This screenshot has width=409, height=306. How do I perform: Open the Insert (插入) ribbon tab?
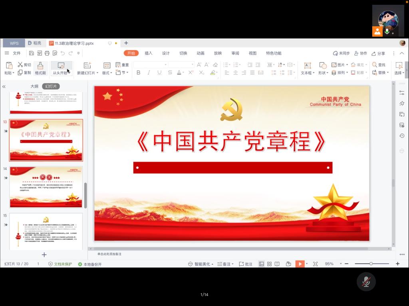click(149, 53)
